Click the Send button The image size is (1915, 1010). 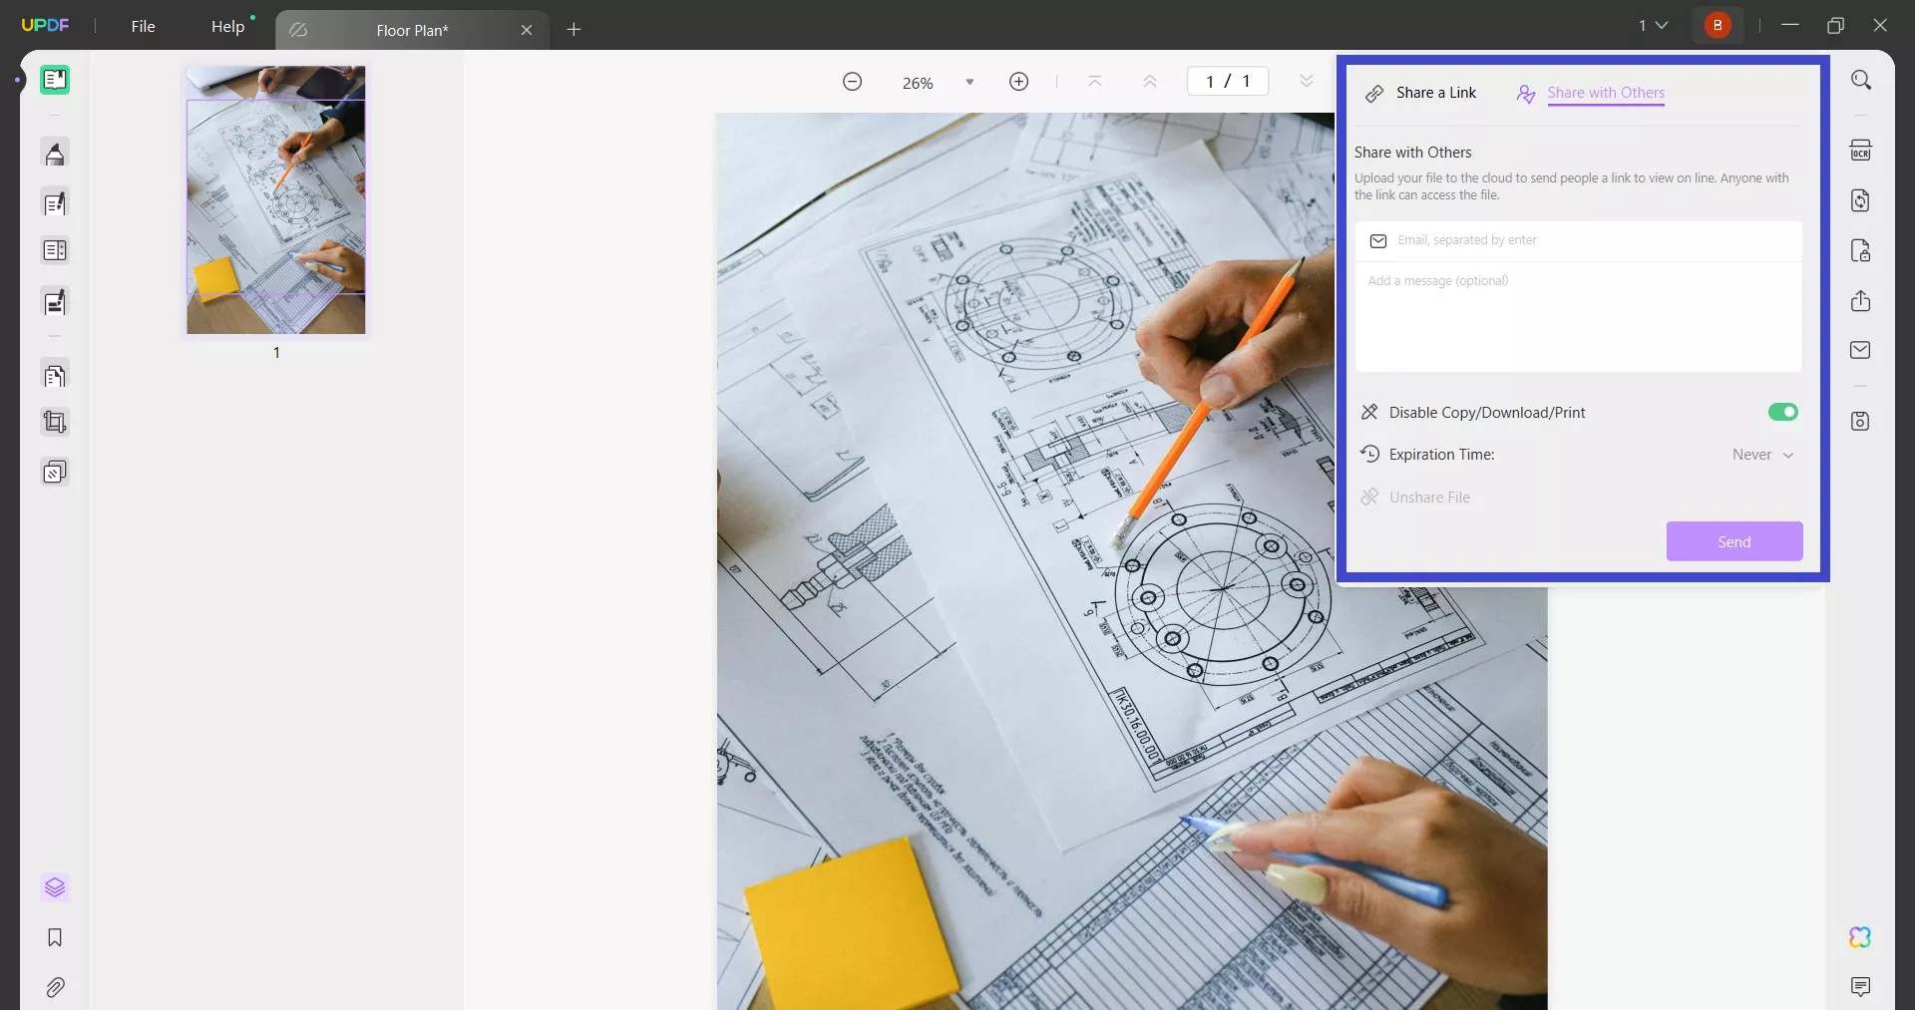(x=1733, y=541)
